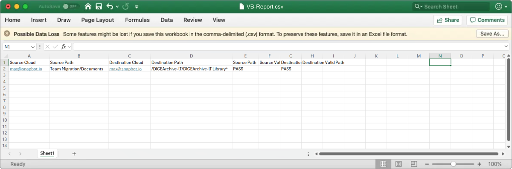Select the PASS cell in column G

click(291, 69)
